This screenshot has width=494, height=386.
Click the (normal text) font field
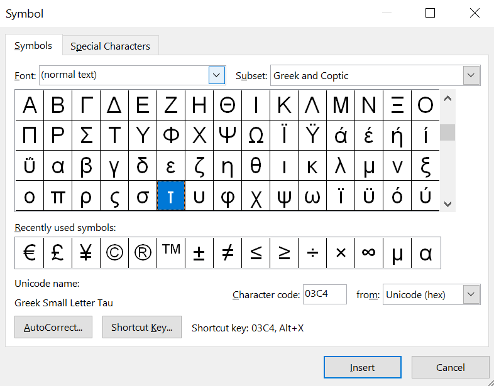pos(123,75)
